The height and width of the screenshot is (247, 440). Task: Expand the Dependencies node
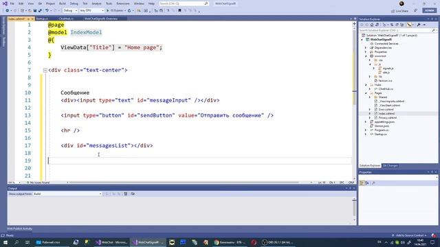click(366, 48)
